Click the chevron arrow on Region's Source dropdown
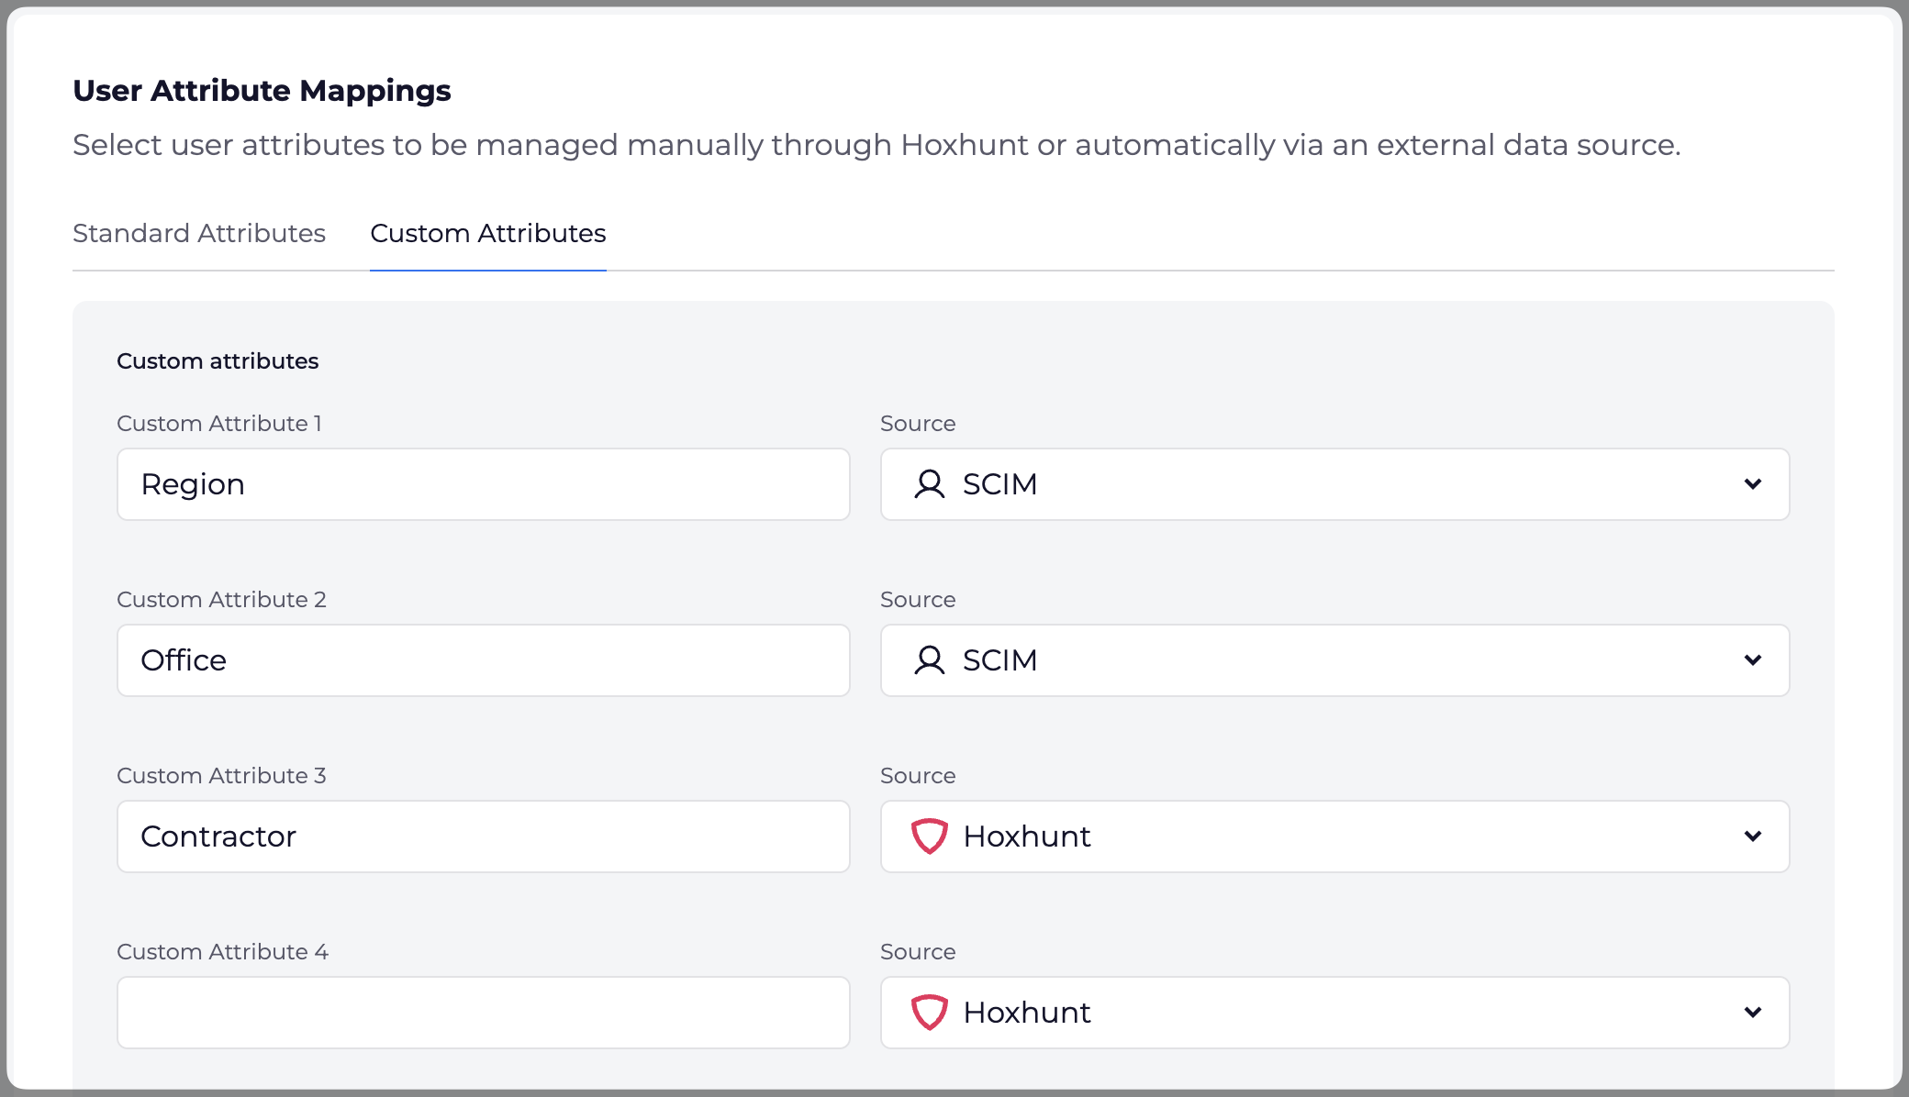The image size is (1909, 1097). click(1753, 484)
